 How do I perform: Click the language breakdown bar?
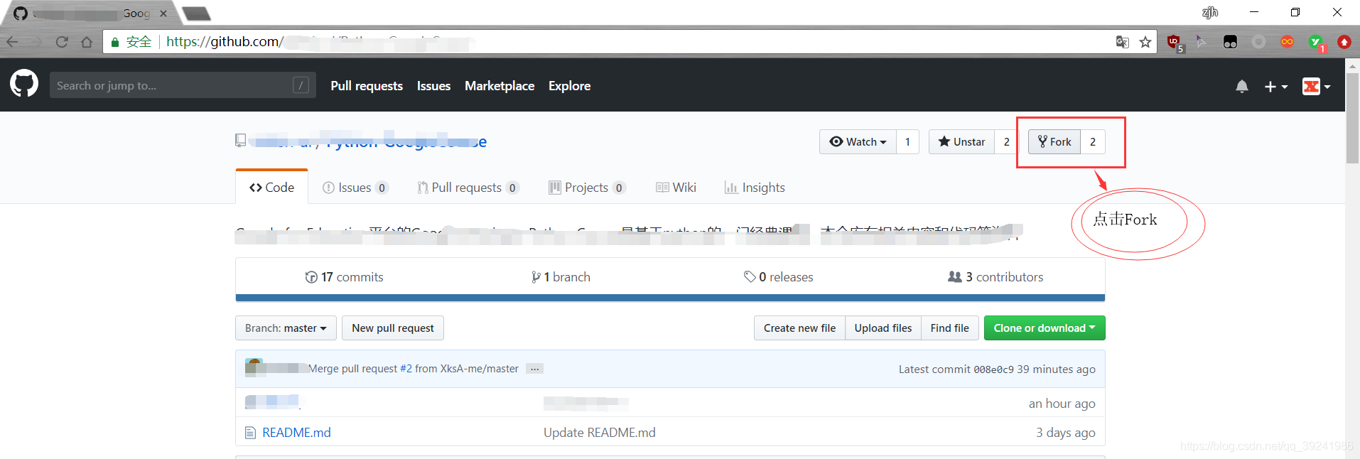(x=670, y=298)
